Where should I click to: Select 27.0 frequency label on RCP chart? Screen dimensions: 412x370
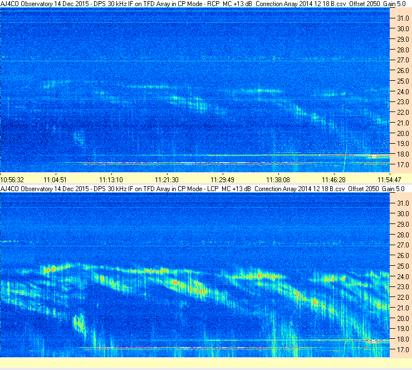[x=403, y=60]
